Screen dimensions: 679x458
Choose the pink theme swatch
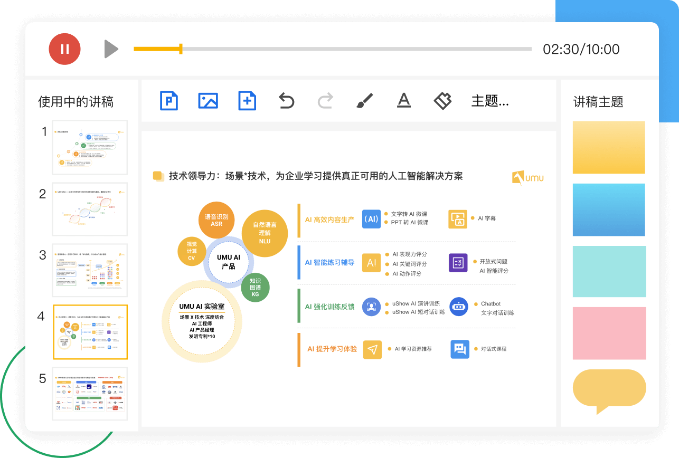(609, 333)
